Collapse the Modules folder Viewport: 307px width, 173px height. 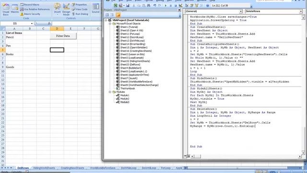pyautogui.click(x=110, y=92)
